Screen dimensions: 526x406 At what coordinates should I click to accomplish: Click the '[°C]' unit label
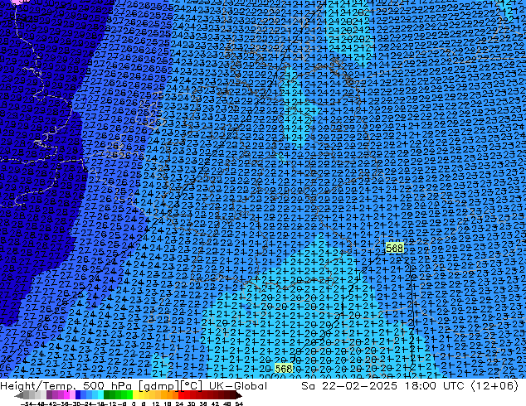pyautogui.click(x=191, y=386)
